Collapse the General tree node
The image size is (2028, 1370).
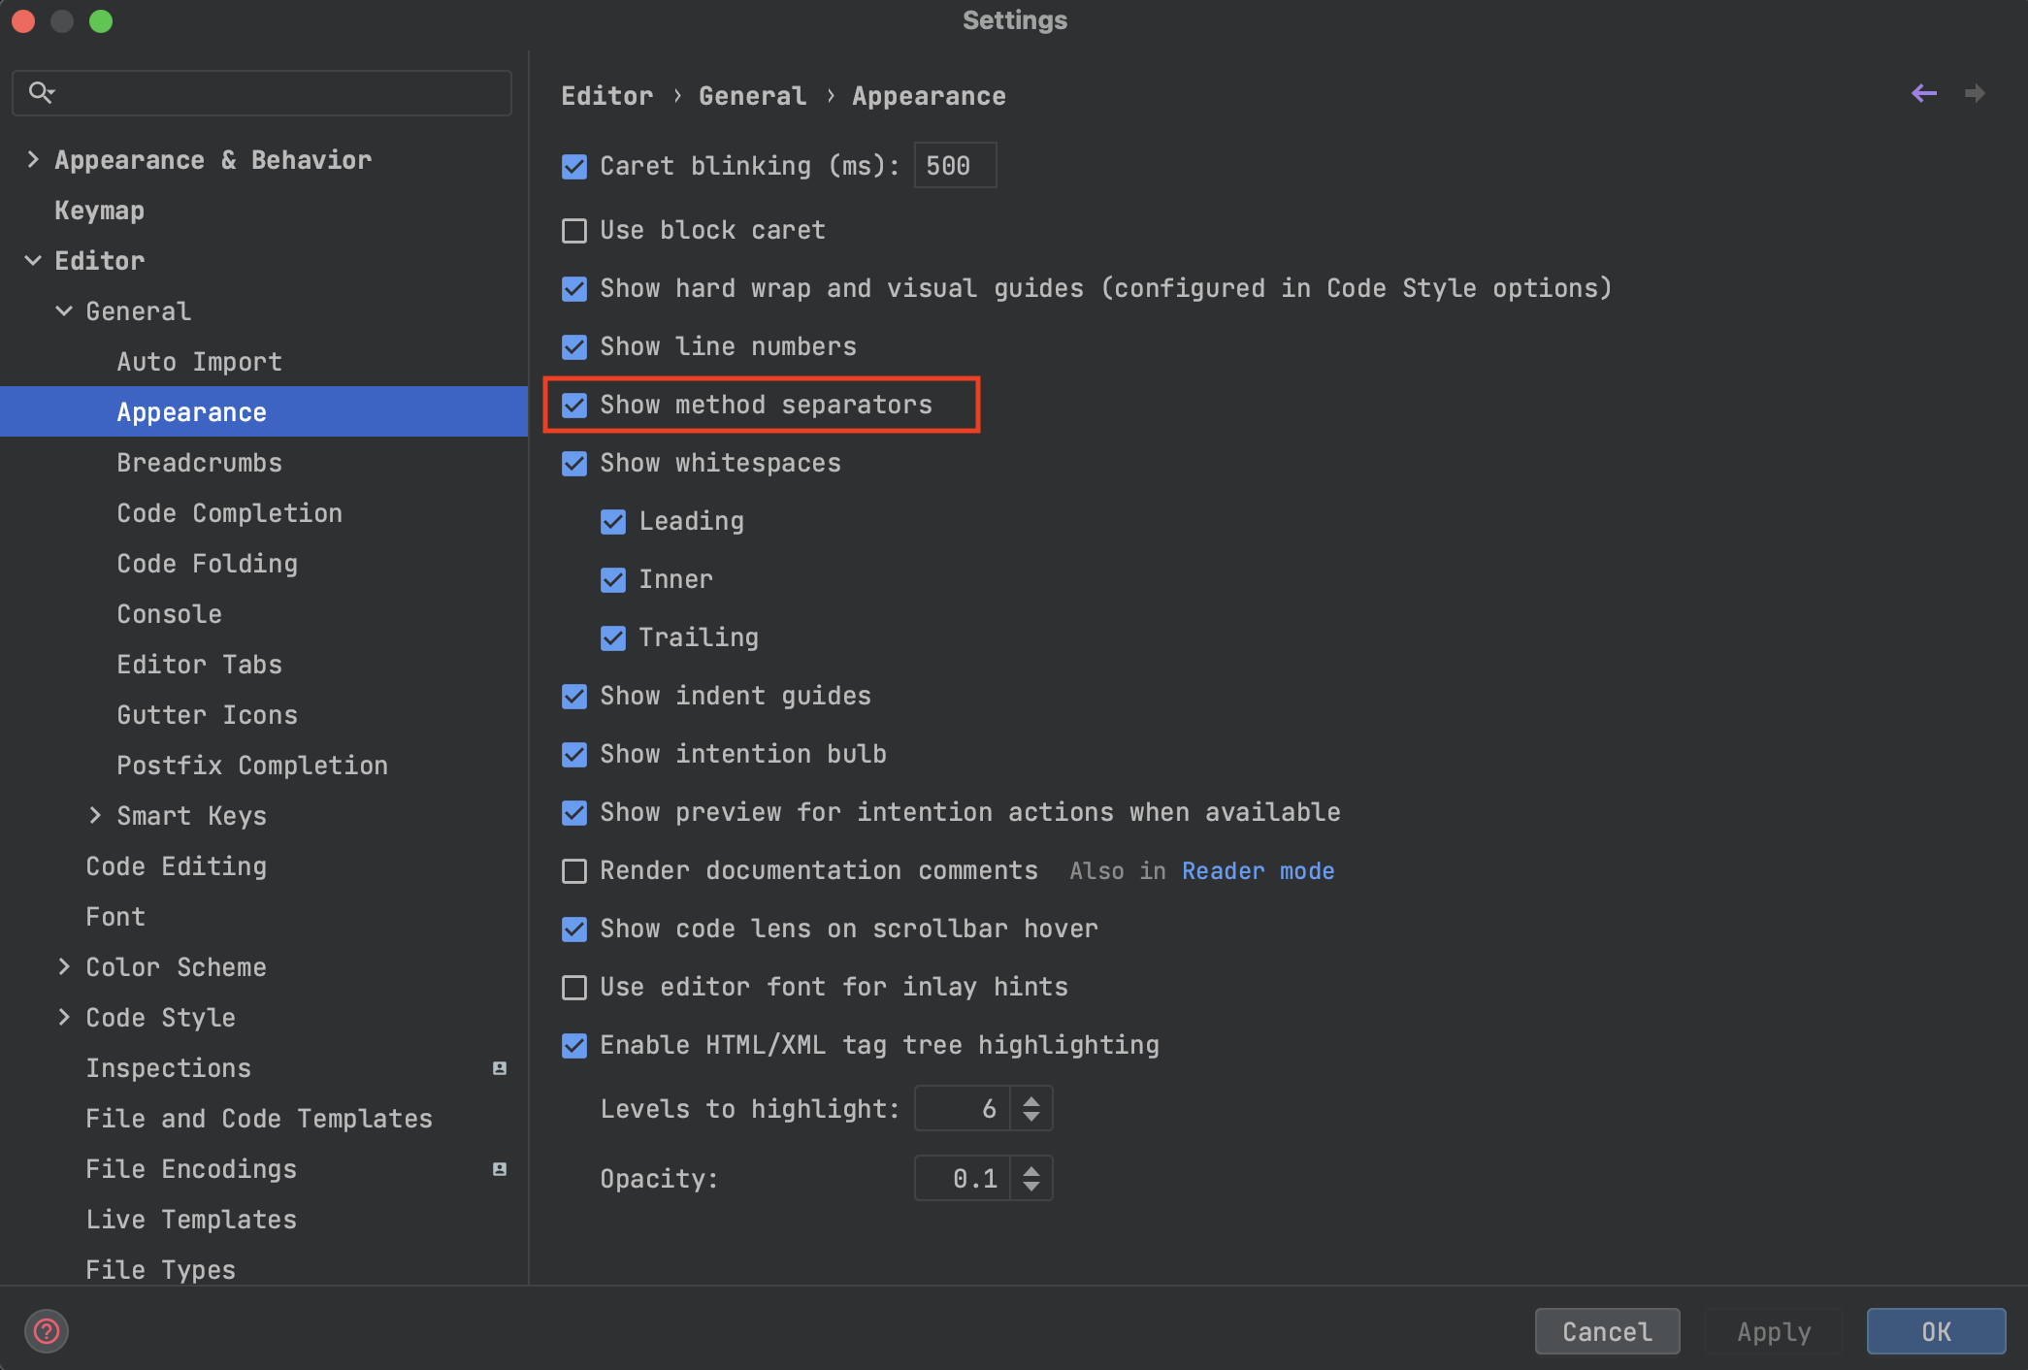pos(64,311)
